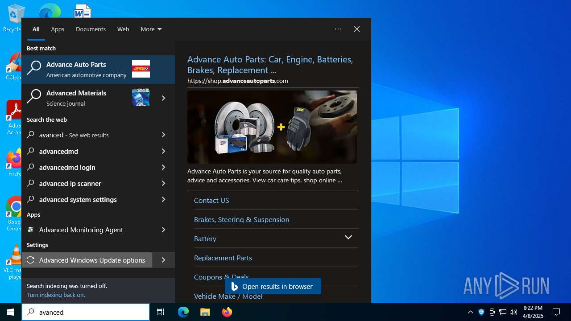The image size is (571, 321).
Task: Open the Microsoft Edge desktop shortcut
Action: point(50,11)
